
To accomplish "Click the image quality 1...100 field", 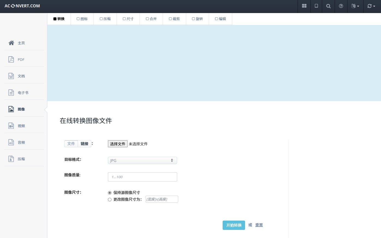I will 143,177.
